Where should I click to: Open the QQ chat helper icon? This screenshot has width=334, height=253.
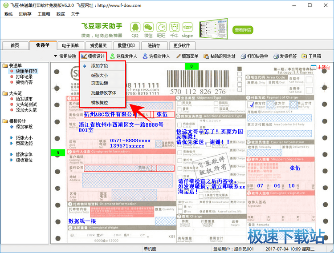pyautogui.click(x=135, y=28)
